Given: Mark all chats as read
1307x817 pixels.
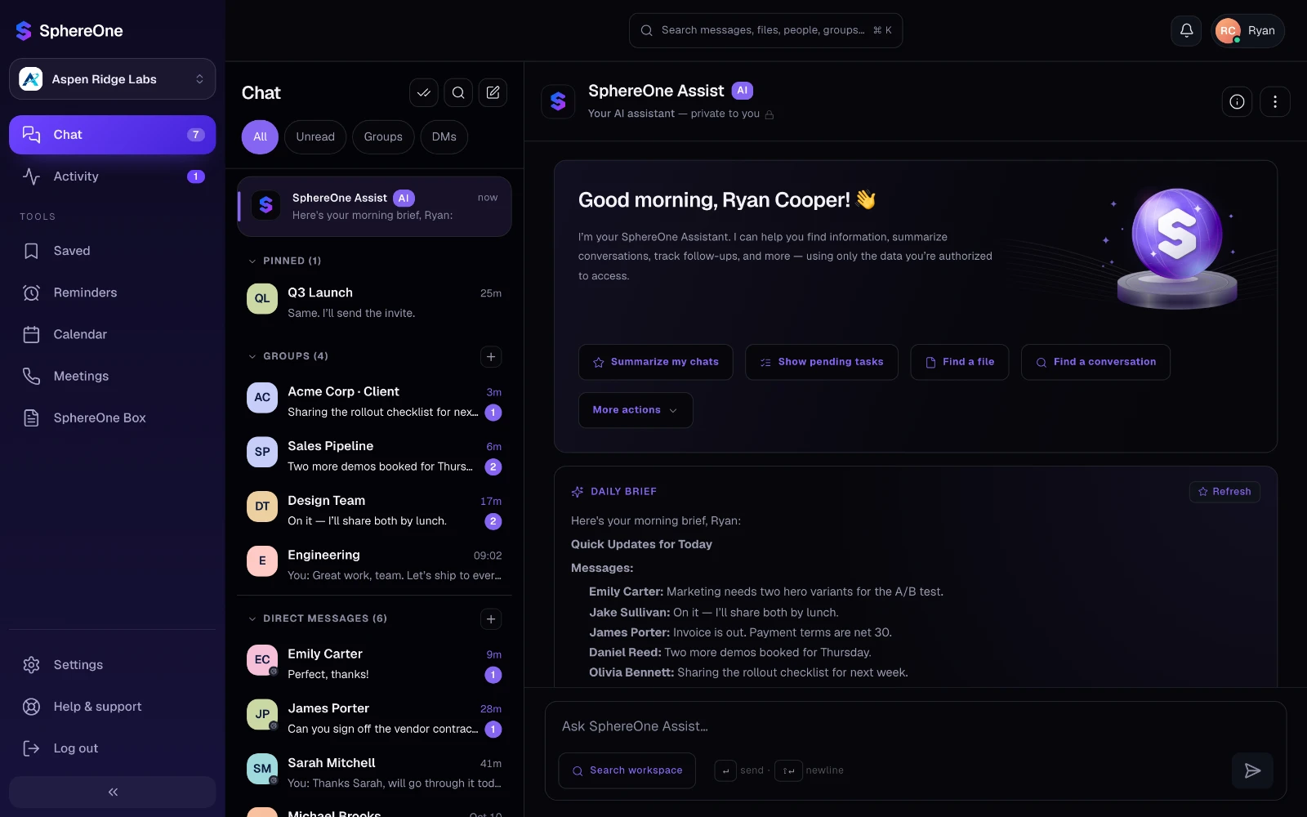Looking at the screenshot, I should [x=424, y=92].
